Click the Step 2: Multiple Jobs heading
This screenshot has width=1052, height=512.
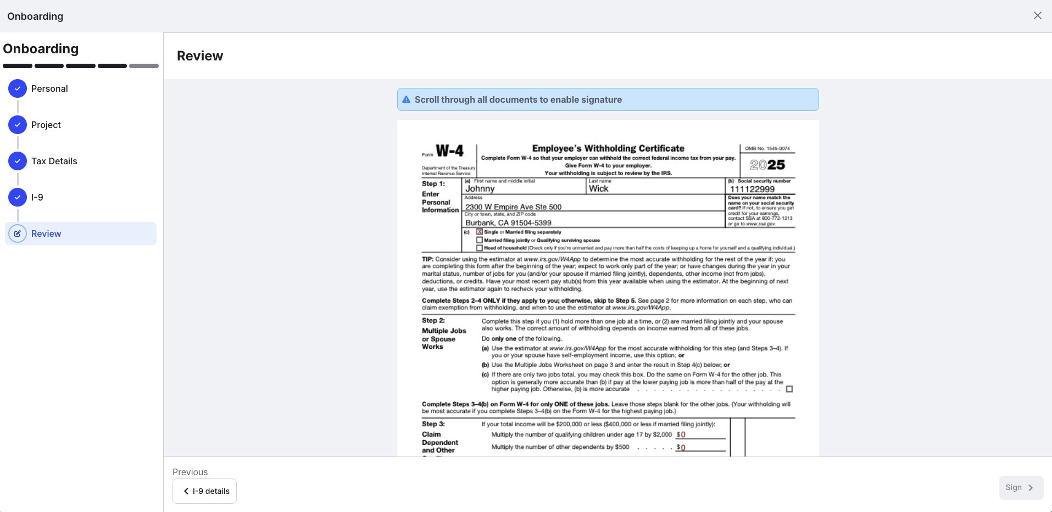click(444, 334)
